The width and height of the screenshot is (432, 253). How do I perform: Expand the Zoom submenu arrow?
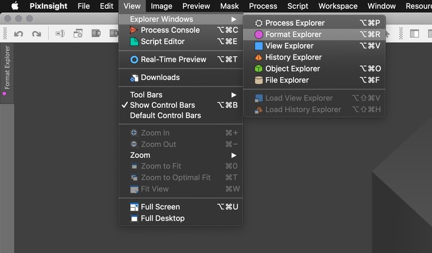pyautogui.click(x=233, y=156)
